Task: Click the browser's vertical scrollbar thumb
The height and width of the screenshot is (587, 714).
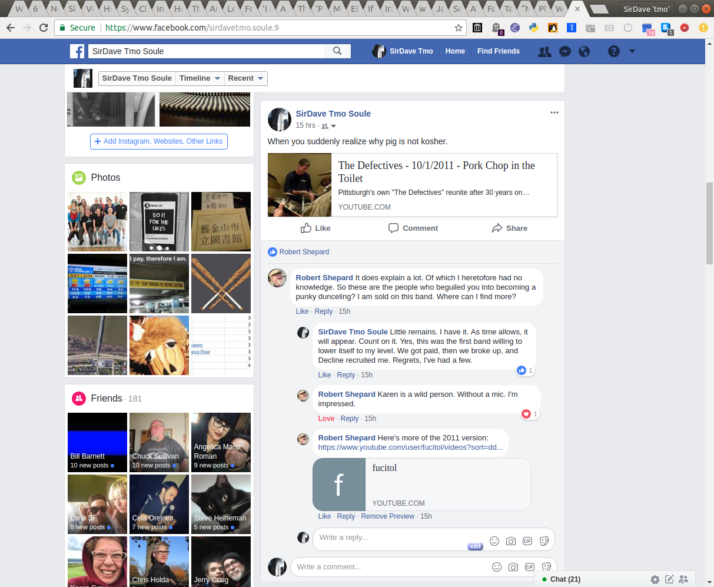Action: (x=709, y=224)
